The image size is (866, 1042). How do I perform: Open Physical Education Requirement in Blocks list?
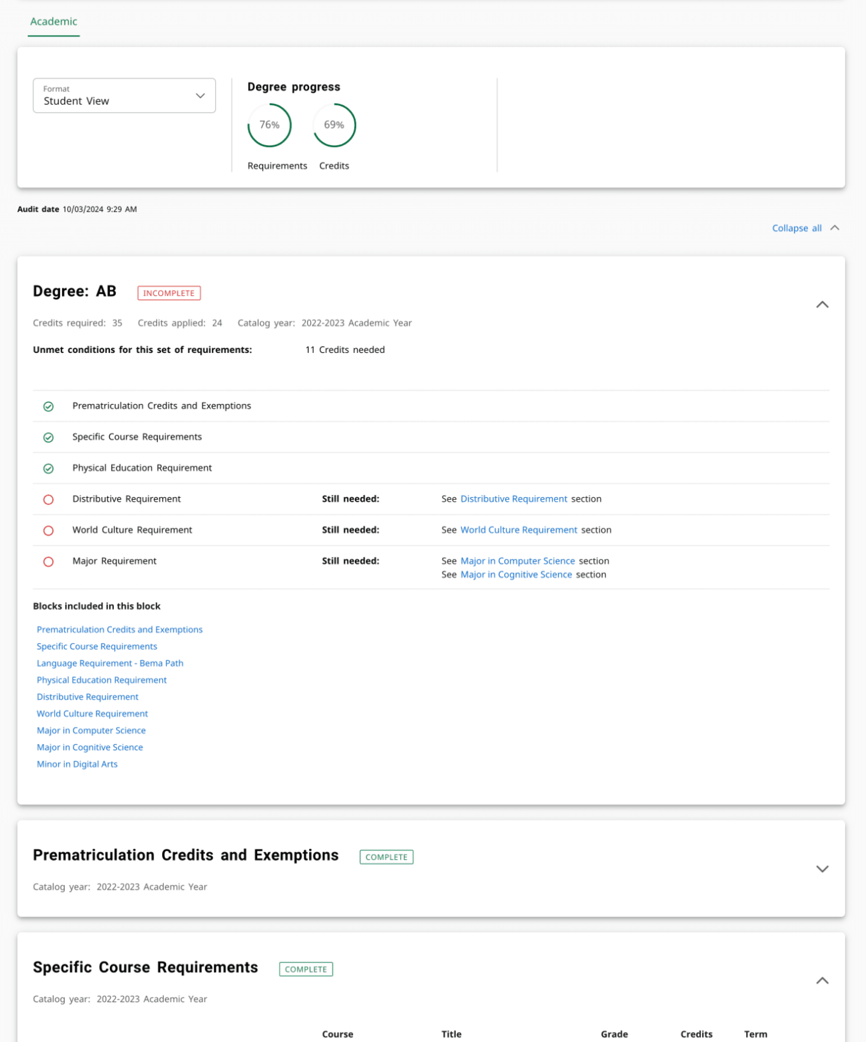click(x=102, y=680)
